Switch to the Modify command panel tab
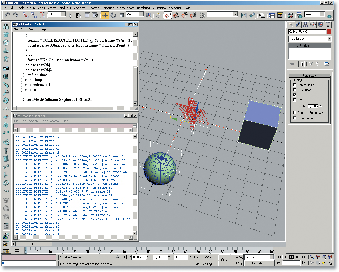Image resolution: width=339 pixels, height=272 pixels. point(298,24)
